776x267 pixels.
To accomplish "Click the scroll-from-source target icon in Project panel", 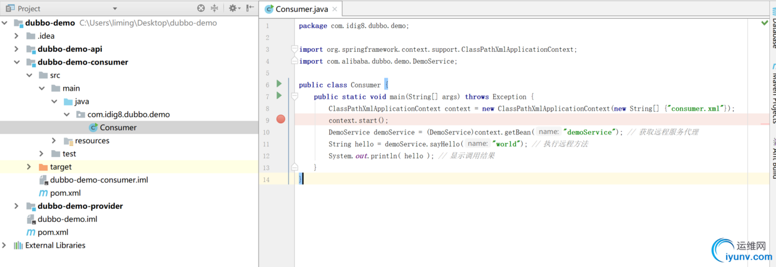I will (201, 8).
